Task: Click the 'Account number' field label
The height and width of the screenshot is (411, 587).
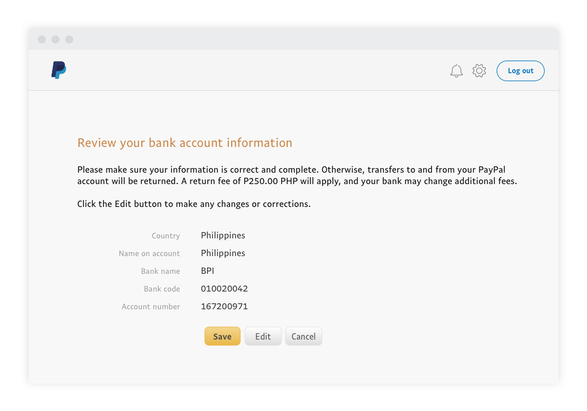Action: [150, 307]
